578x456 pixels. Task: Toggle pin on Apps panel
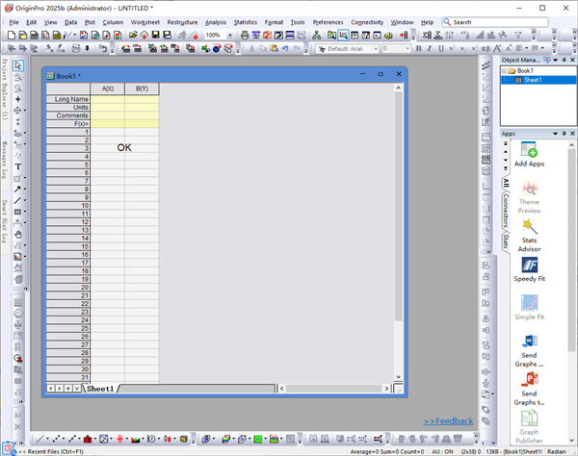point(564,134)
